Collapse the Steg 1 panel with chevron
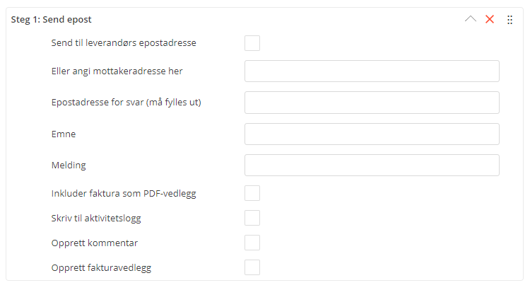 point(471,20)
